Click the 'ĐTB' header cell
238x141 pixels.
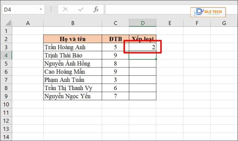pyautogui.click(x=116, y=39)
